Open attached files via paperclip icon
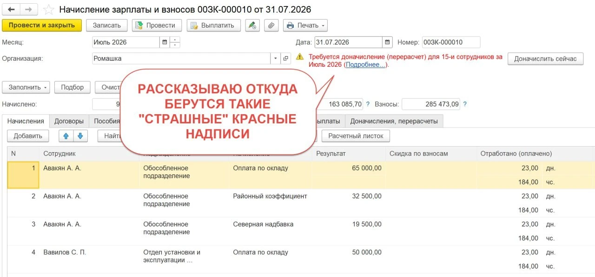Viewport: 595px width, 277px height. click(x=271, y=25)
